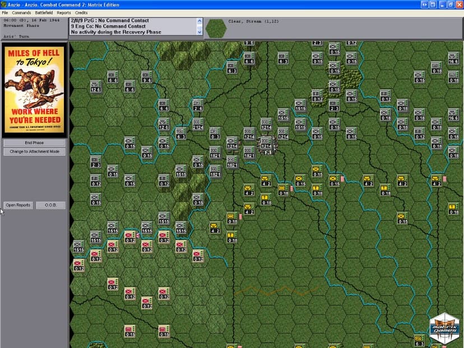The image size is (464, 348).
Task: Select the grey 21 24 unit counter
Action: click(198, 124)
